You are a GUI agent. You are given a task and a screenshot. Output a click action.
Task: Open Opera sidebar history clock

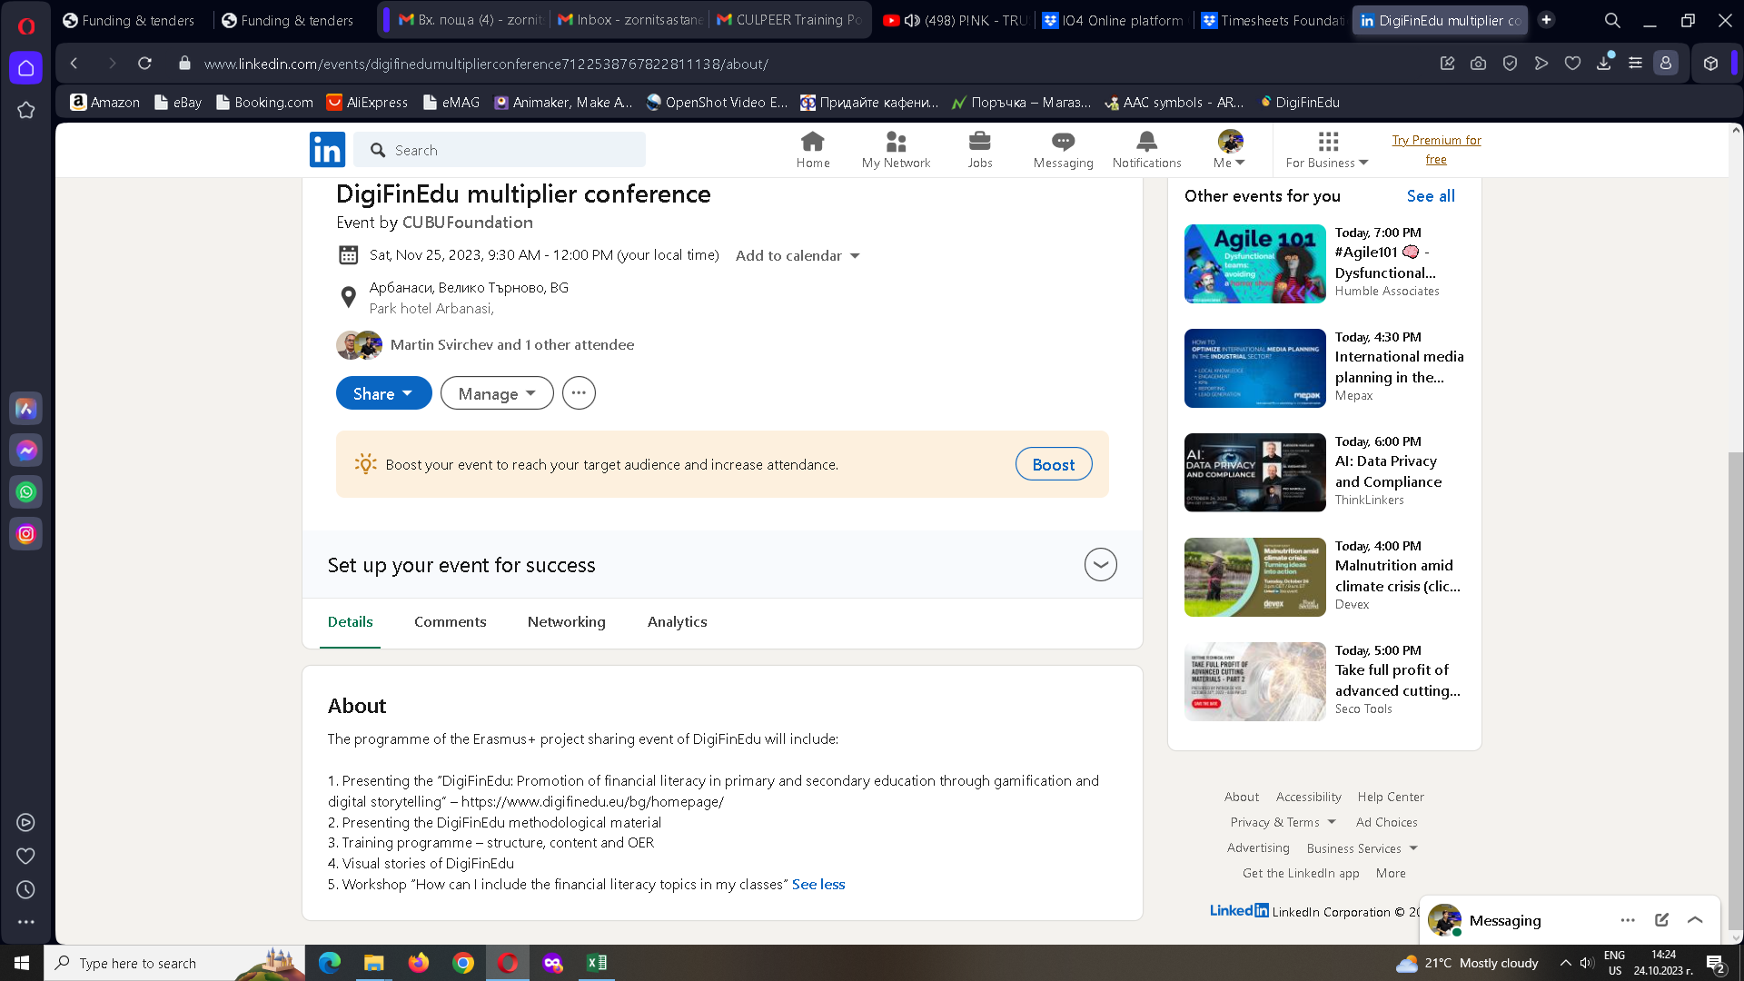25,890
